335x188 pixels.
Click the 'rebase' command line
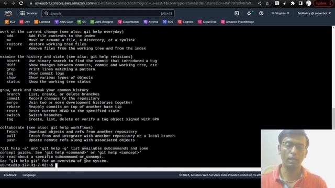pyautogui.click(x=64, y=107)
